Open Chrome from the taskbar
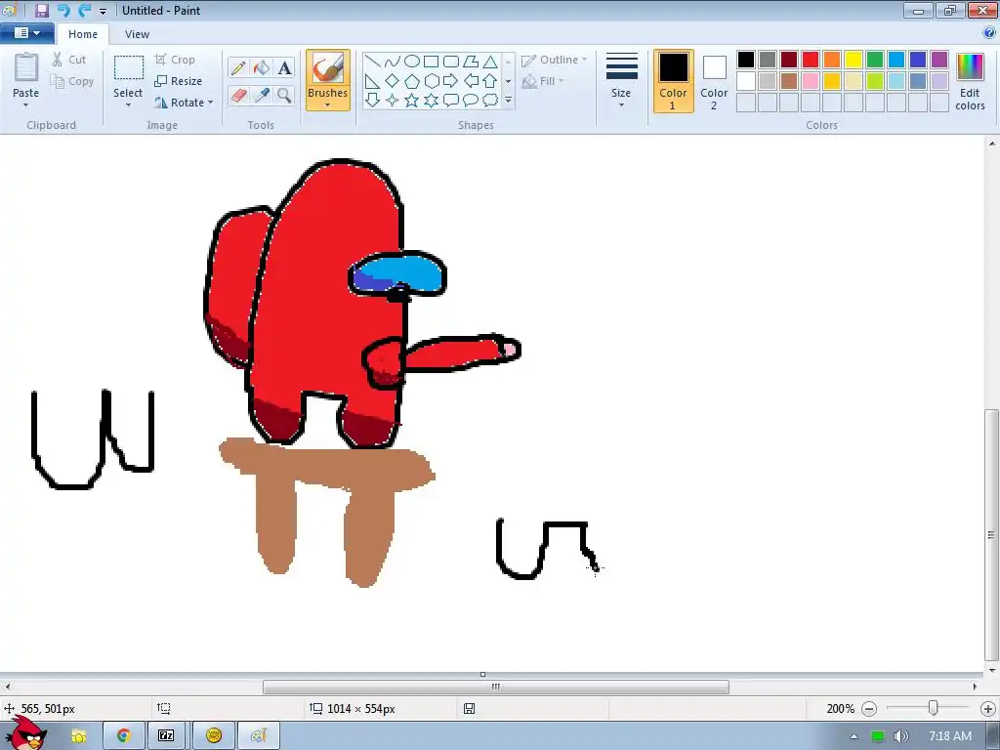The height and width of the screenshot is (750, 1000). pos(124,736)
